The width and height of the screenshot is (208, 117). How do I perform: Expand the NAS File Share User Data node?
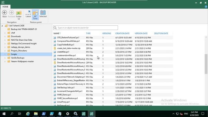pos(5,40)
